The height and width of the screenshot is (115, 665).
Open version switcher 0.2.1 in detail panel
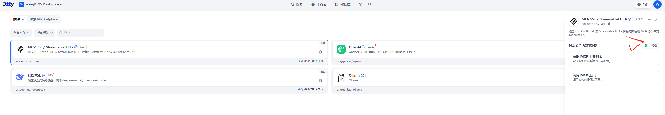pos(638,19)
